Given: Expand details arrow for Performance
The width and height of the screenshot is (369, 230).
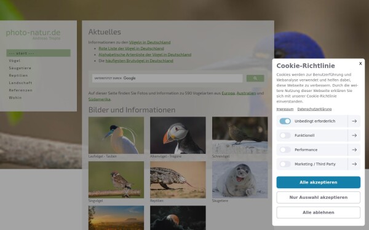Looking at the screenshot, I should coord(354,150).
